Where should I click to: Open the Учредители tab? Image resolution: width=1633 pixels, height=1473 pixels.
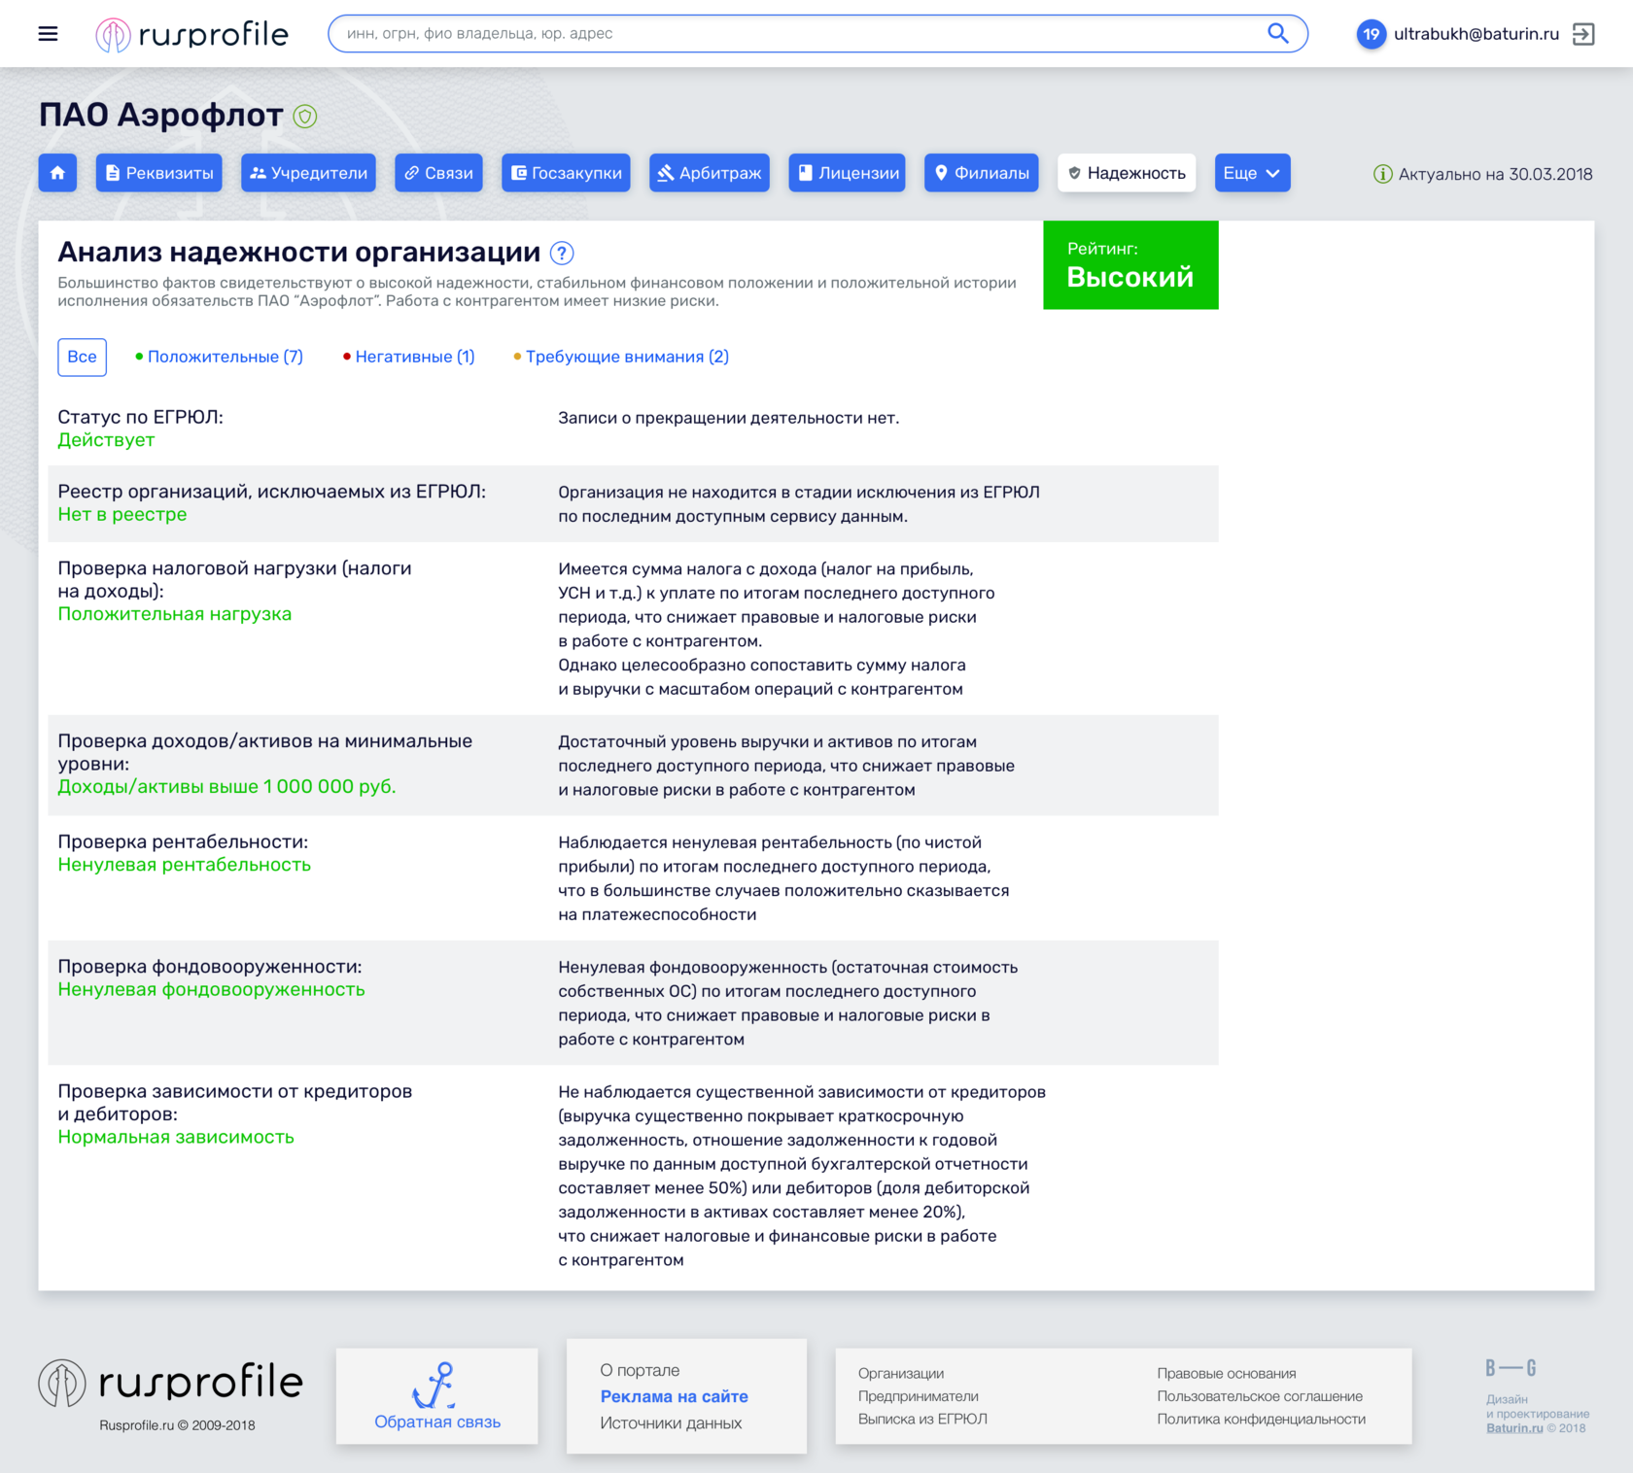click(x=308, y=173)
